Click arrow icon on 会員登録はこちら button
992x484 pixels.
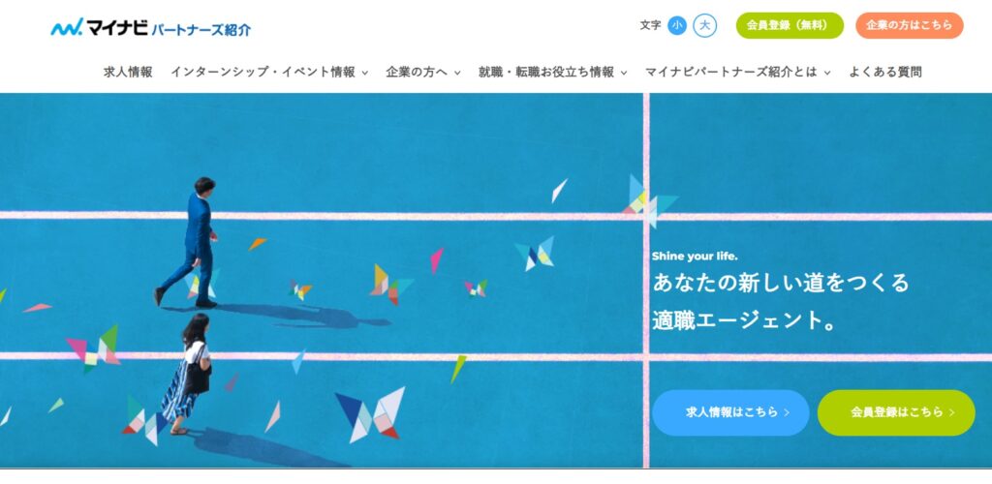952,412
